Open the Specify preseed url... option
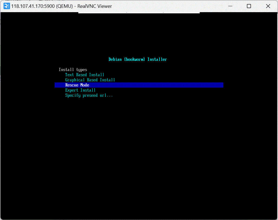The width and height of the screenshot is (278, 220). [89, 95]
